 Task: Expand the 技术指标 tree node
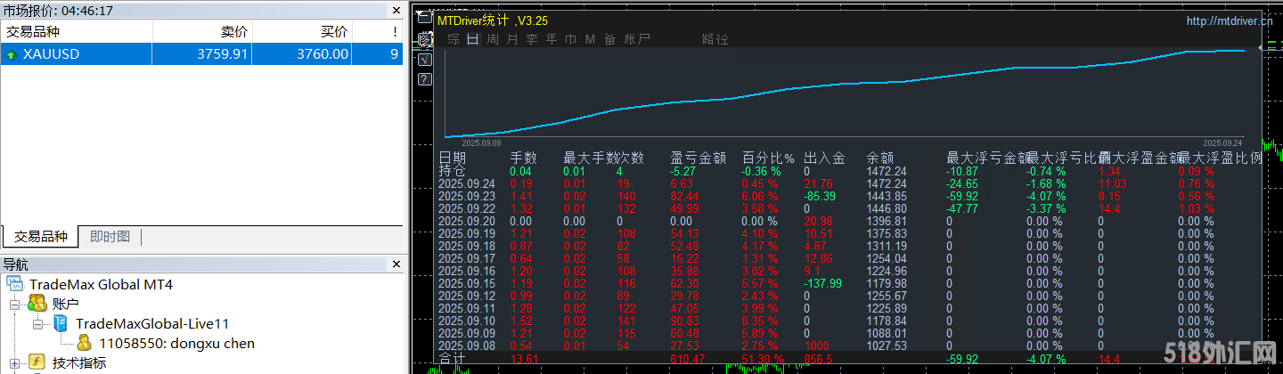pos(15,362)
